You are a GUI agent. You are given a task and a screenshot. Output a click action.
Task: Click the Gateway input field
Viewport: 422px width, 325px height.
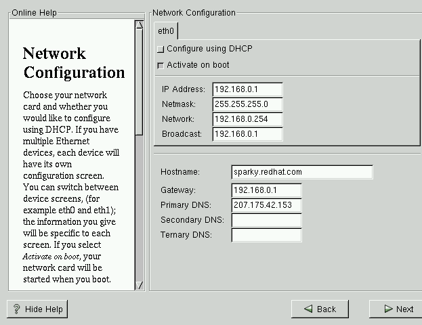click(x=266, y=190)
